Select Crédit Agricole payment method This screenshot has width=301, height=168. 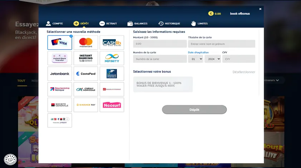[86, 89]
